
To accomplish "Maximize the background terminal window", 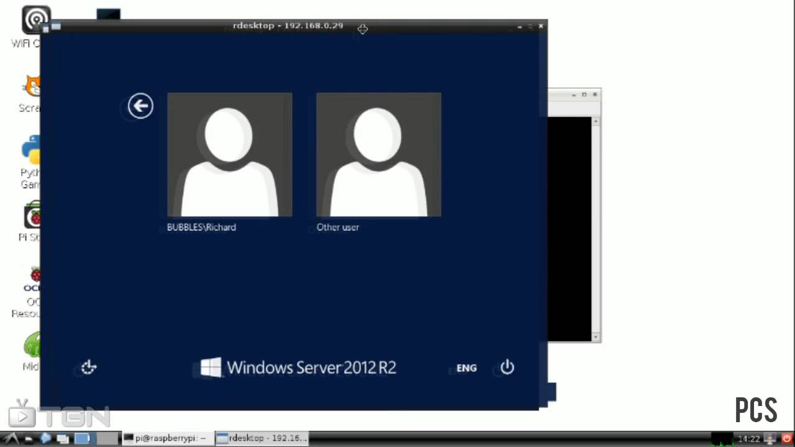I will pos(584,94).
